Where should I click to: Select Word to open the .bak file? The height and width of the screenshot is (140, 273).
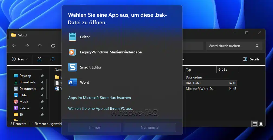coord(84,82)
